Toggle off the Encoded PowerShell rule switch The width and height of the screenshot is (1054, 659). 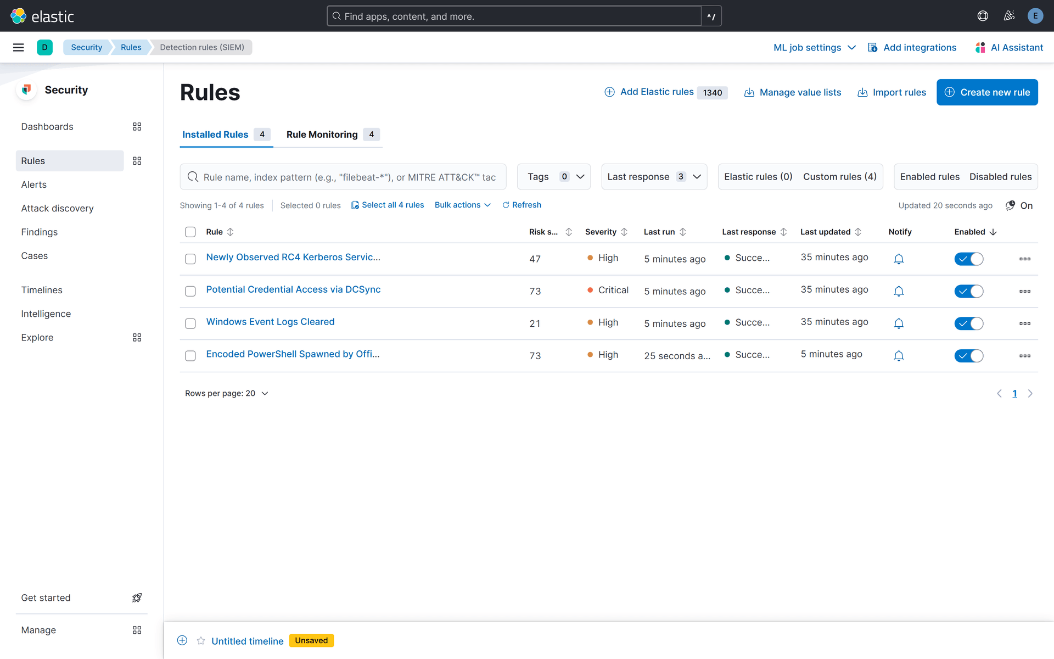pos(969,356)
